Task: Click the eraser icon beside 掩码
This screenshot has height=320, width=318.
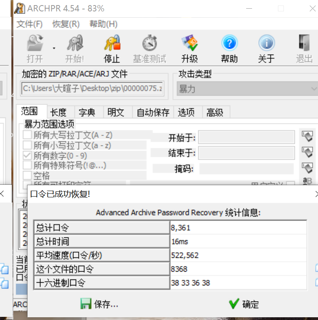Action: point(307,168)
